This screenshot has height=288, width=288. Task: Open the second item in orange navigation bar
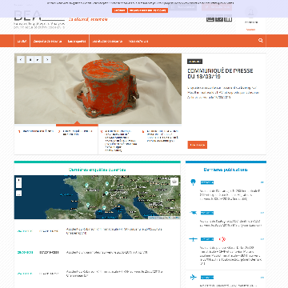click(47, 41)
